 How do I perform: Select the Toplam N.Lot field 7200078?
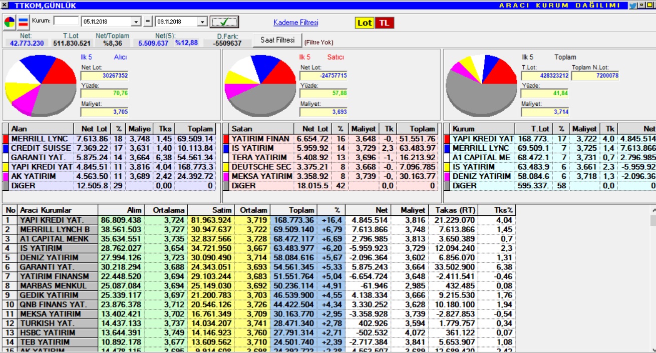595,76
